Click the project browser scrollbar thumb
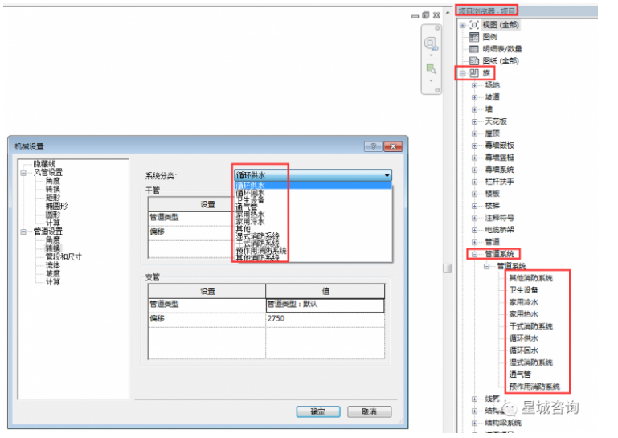The width and height of the screenshot is (618, 438). point(448,268)
